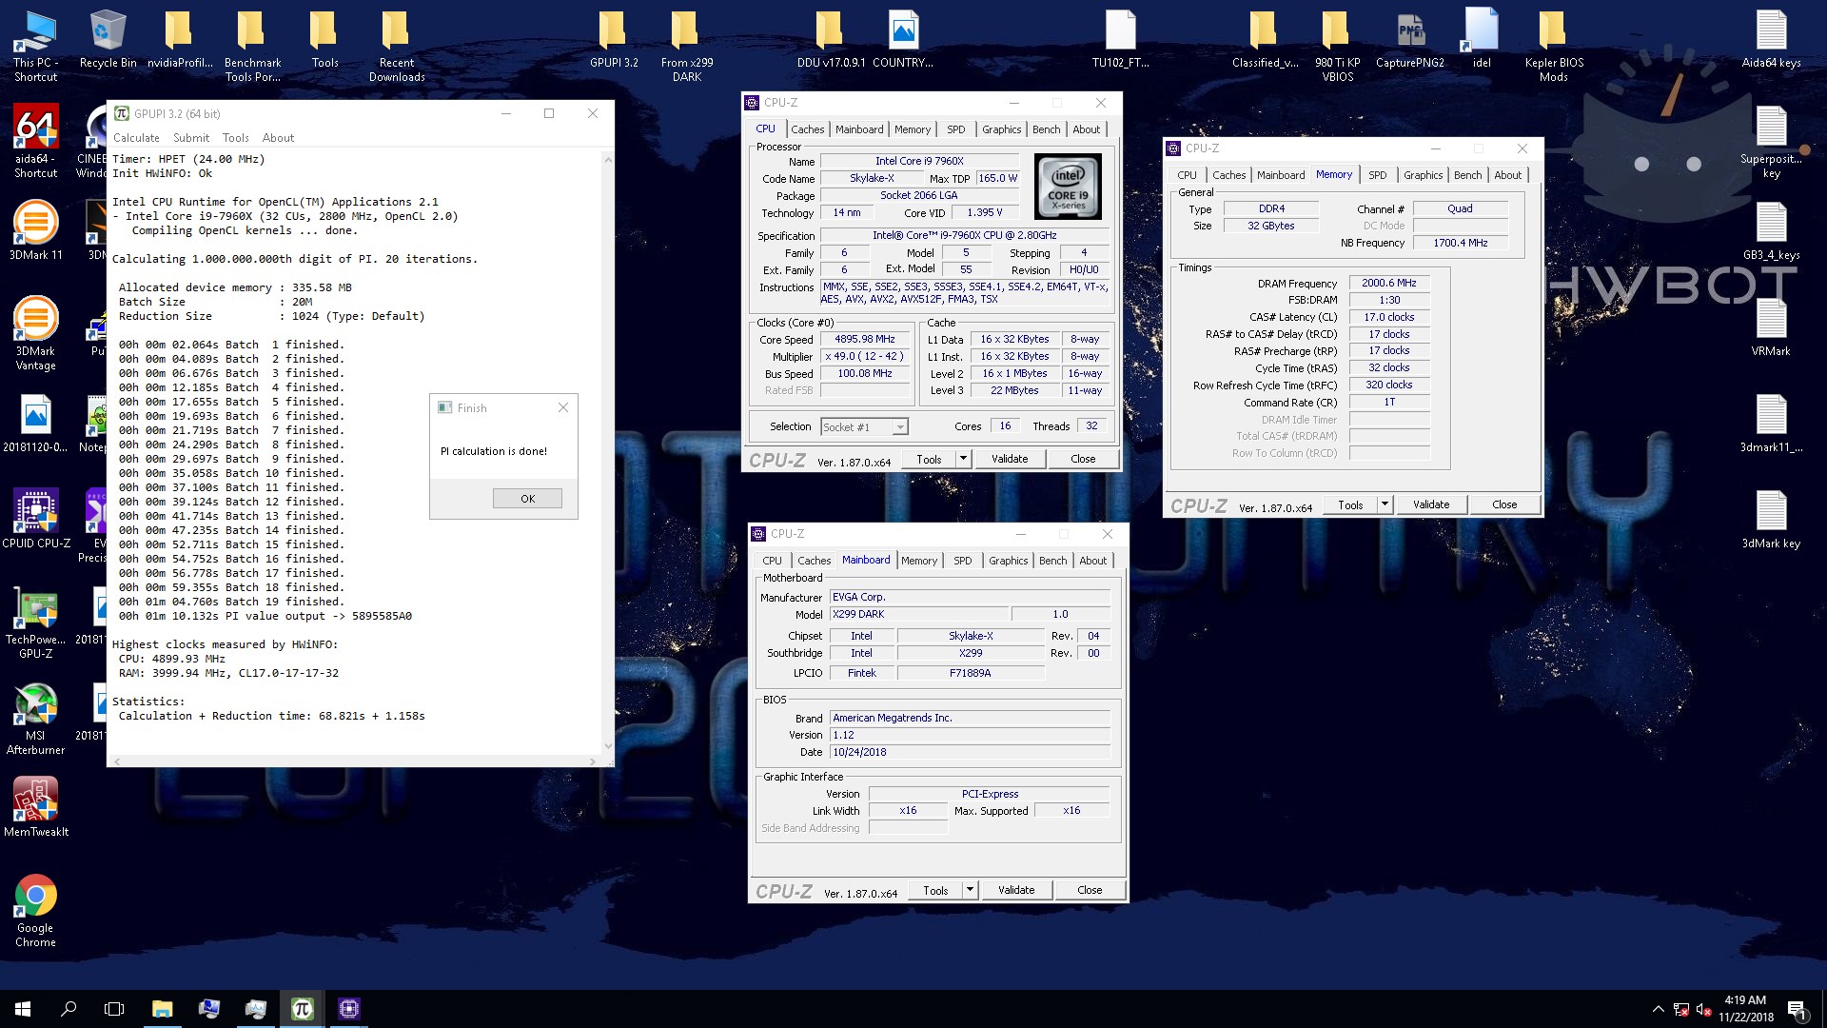Open the notification center icon
The height and width of the screenshot is (1028, 1827).
pyautogui.click(x=1797, y=1009)
